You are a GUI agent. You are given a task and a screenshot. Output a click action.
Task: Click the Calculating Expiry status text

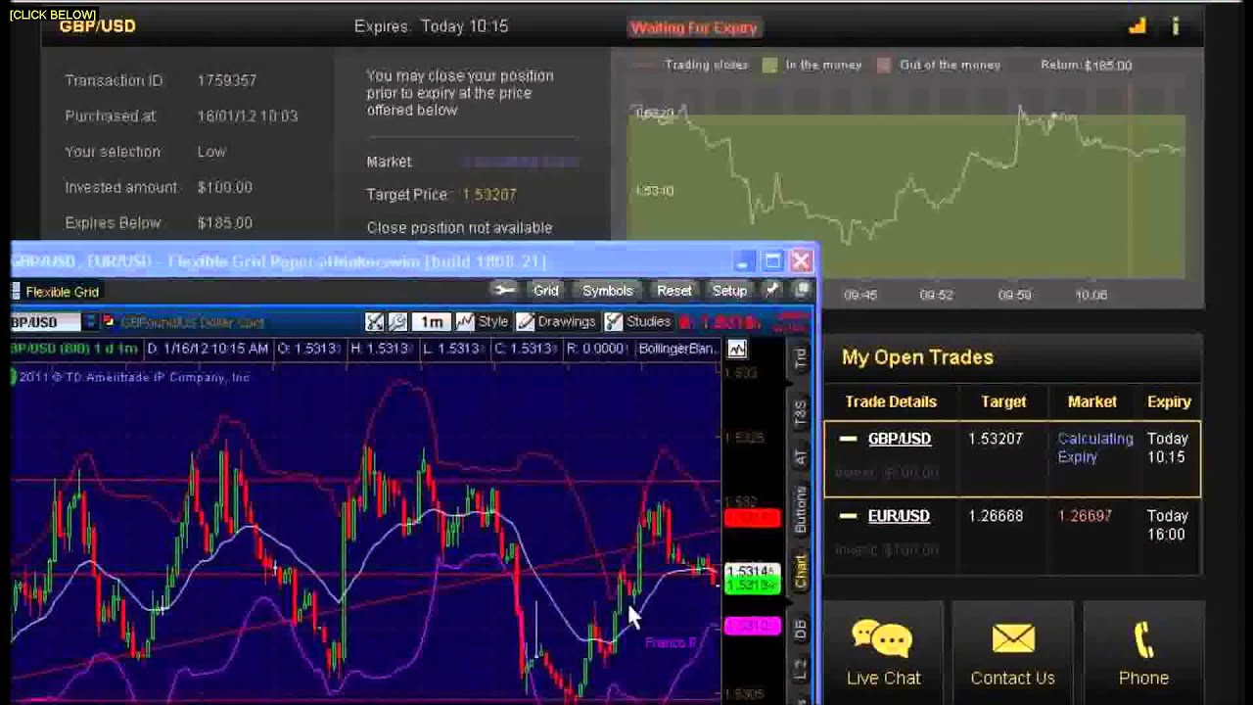(1095, 447)
